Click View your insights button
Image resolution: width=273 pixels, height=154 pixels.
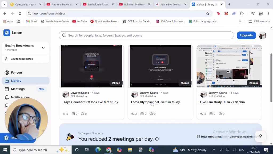(241, 137)
